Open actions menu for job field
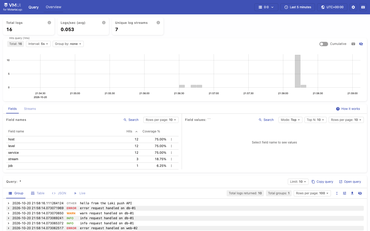 (x=171, y=166)
